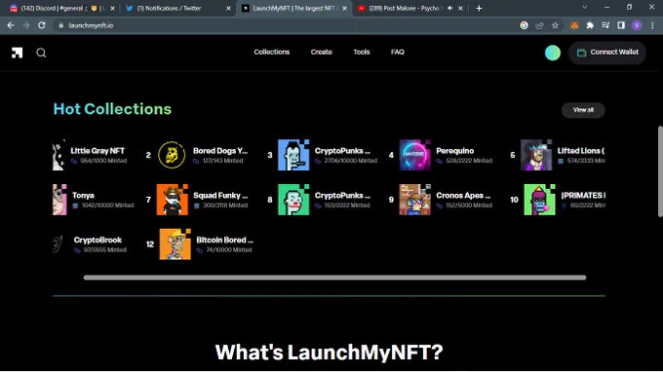The image size is (663, 372).
Task: Click the 528/2222 Minted text
Action: [x=469, y=161]
